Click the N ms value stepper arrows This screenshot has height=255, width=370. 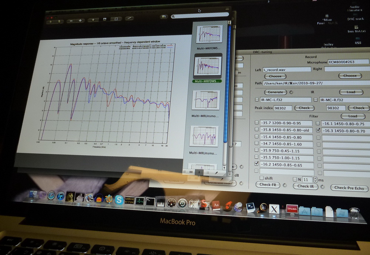pos(315,179)
